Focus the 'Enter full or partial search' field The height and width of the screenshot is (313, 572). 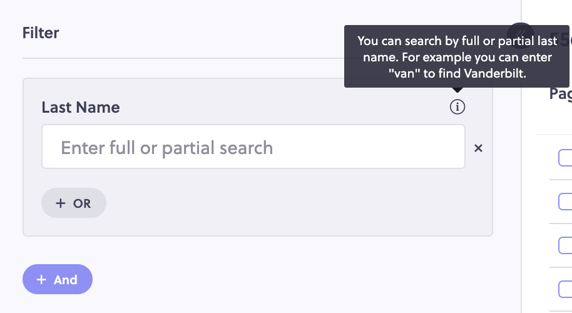pos(253,146)
